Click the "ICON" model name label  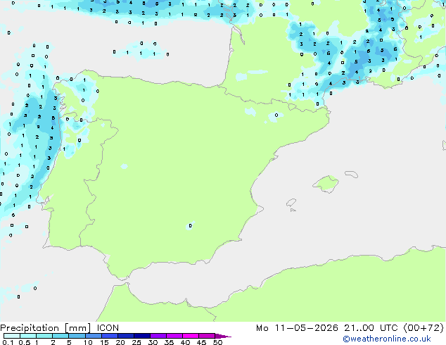point(108,328)
